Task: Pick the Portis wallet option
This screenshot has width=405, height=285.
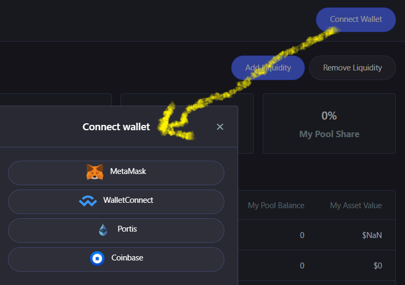Action: tap(116, 230)
